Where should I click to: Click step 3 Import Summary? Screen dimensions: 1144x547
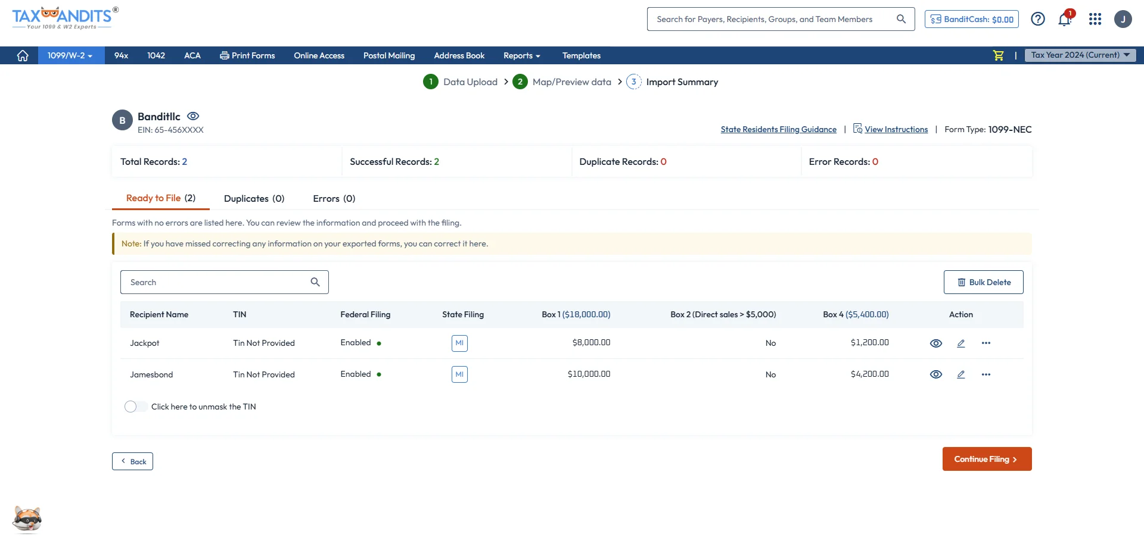coord(672,82)
